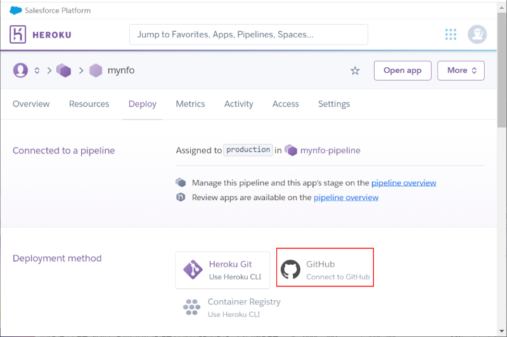Open the Metrics tab

pyautogui.click(x=190, y=104)
